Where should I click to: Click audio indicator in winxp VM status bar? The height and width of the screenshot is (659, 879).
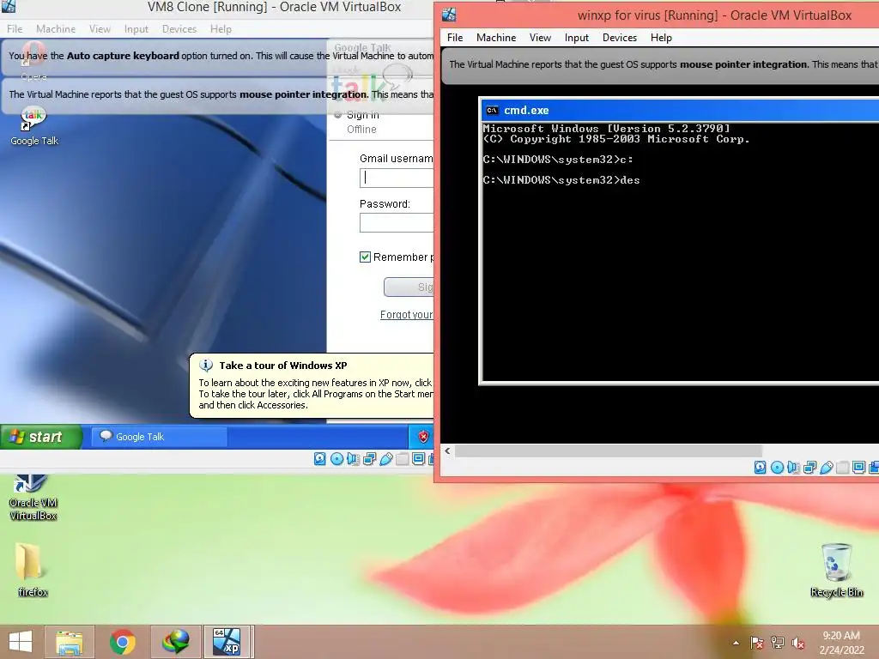point(793,467)
